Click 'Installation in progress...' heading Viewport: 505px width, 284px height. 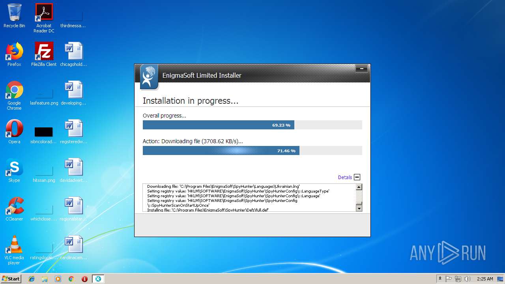[x=191, y=101]
